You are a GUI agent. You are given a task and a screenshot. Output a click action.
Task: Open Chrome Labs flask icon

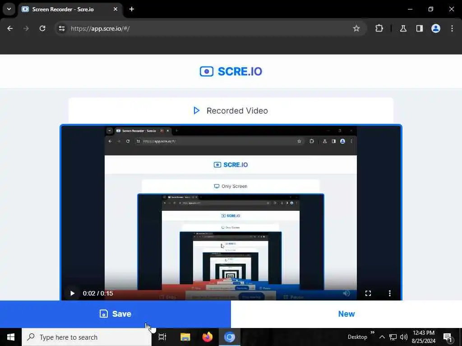click(x=403, y=28)
